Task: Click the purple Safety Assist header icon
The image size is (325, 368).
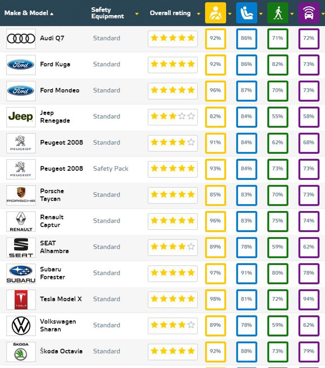Action: pyautogui.click(x=309, y=13)
